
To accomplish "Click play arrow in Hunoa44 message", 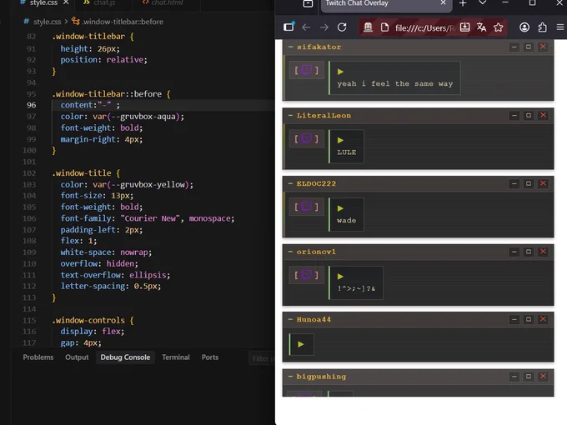I will 300,344.
